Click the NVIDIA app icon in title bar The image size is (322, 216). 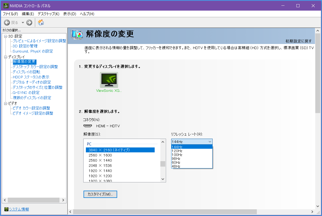(x=6, y=6)
